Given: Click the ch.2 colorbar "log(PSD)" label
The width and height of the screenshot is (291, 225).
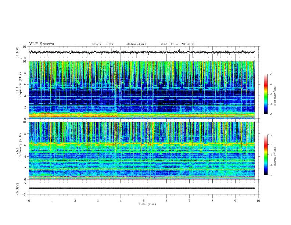Looking at the screenshot, I should (x=275, y=157).
